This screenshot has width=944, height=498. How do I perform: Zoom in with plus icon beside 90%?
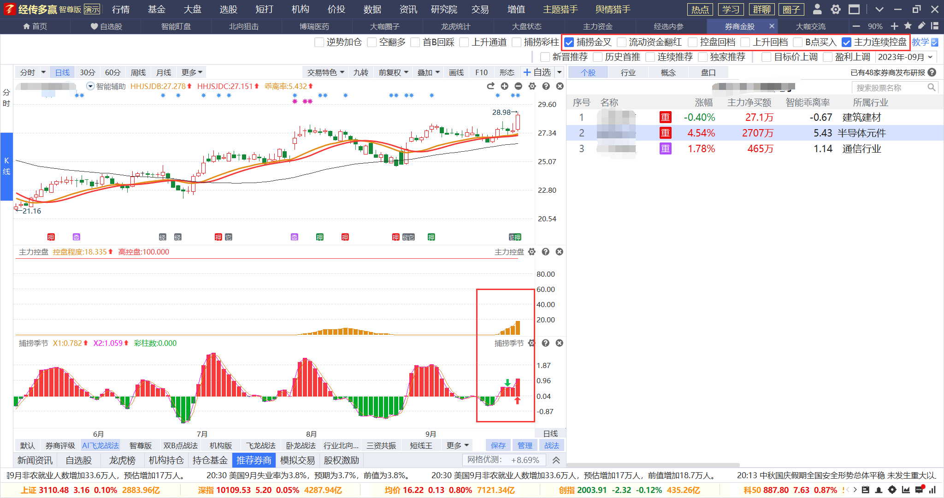tap(894, 26)
